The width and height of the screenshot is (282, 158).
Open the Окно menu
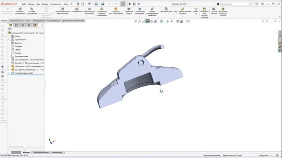[66, 4]
